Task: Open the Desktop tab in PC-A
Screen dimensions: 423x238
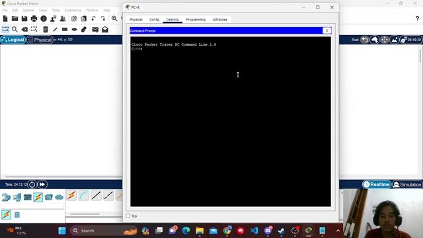Action: click(173, 20)
